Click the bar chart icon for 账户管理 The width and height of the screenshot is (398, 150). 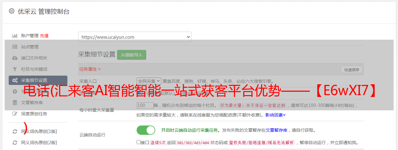15,36
